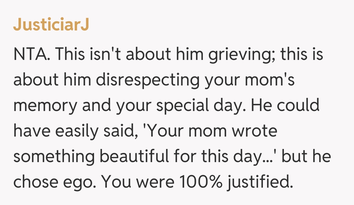Click the word 'something' in the comment
Viewport: 354px width, 205px height.
(53, 157)
